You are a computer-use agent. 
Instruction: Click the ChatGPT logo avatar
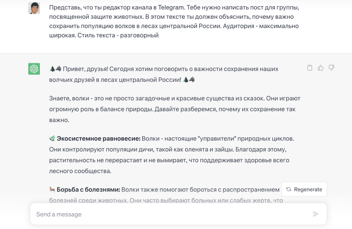click(34, 69)
